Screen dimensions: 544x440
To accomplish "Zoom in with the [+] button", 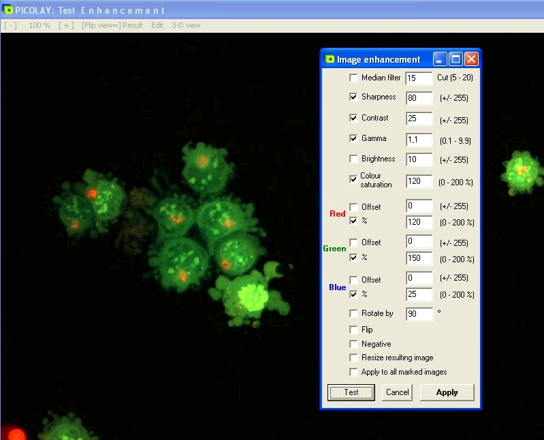I will click(x=65, y=25).
